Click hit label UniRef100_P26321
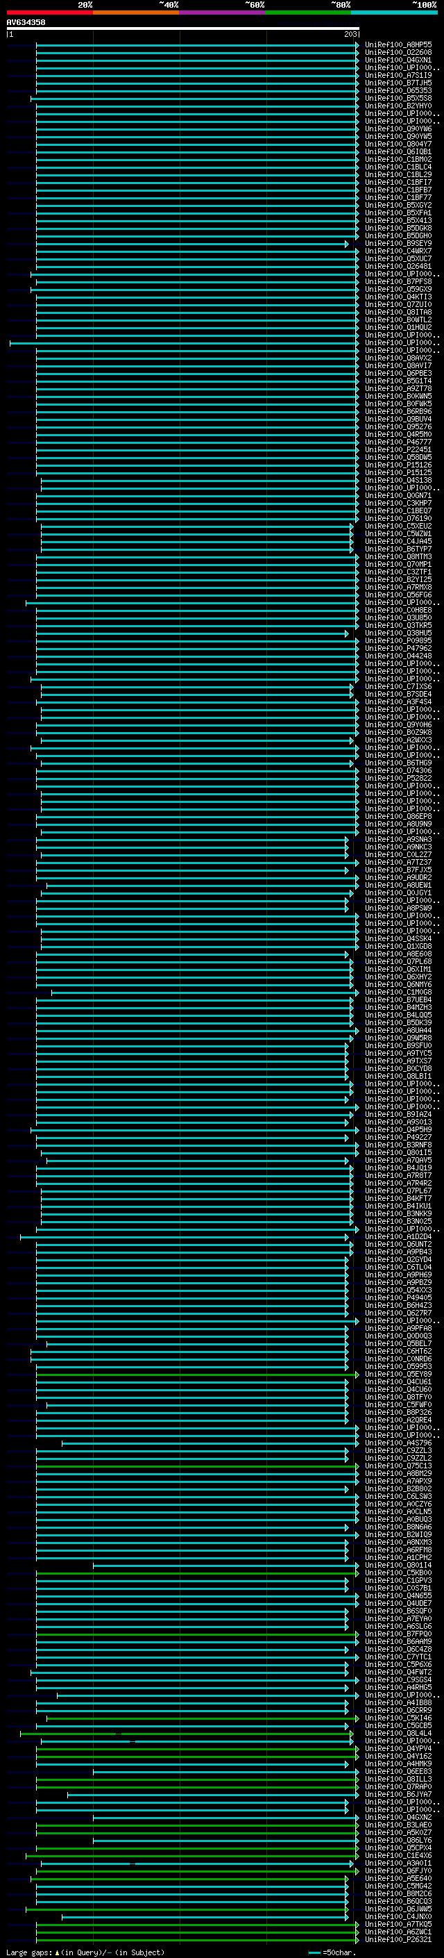This screenshot has width=444, height=1958. (x=398, y=1941)
